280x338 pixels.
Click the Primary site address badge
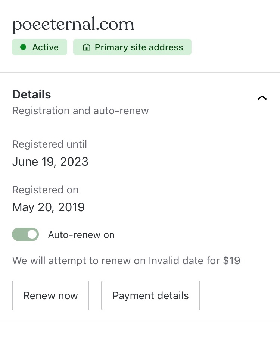tap(132, 47)
